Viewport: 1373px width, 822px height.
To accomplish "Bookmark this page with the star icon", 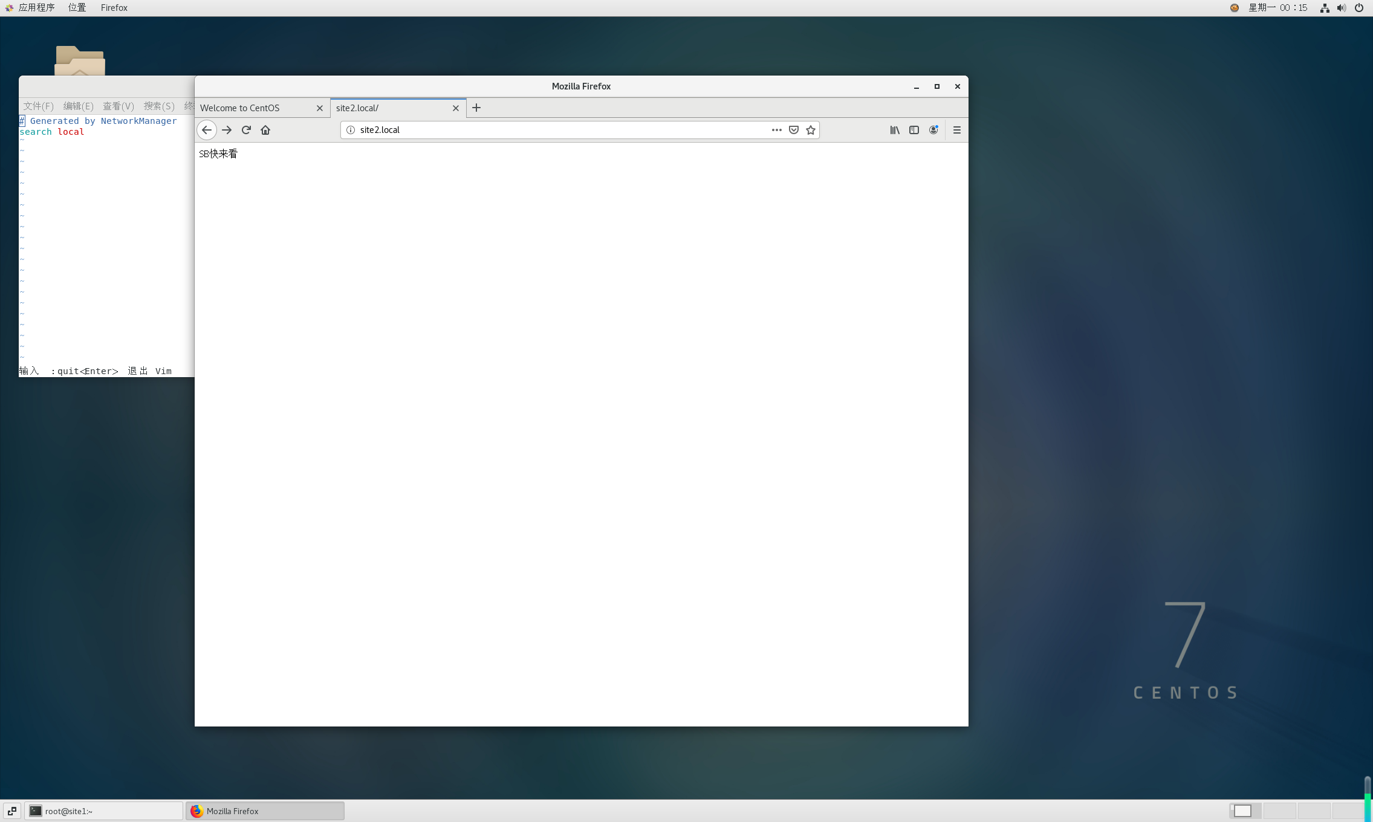I will point(811,130).
